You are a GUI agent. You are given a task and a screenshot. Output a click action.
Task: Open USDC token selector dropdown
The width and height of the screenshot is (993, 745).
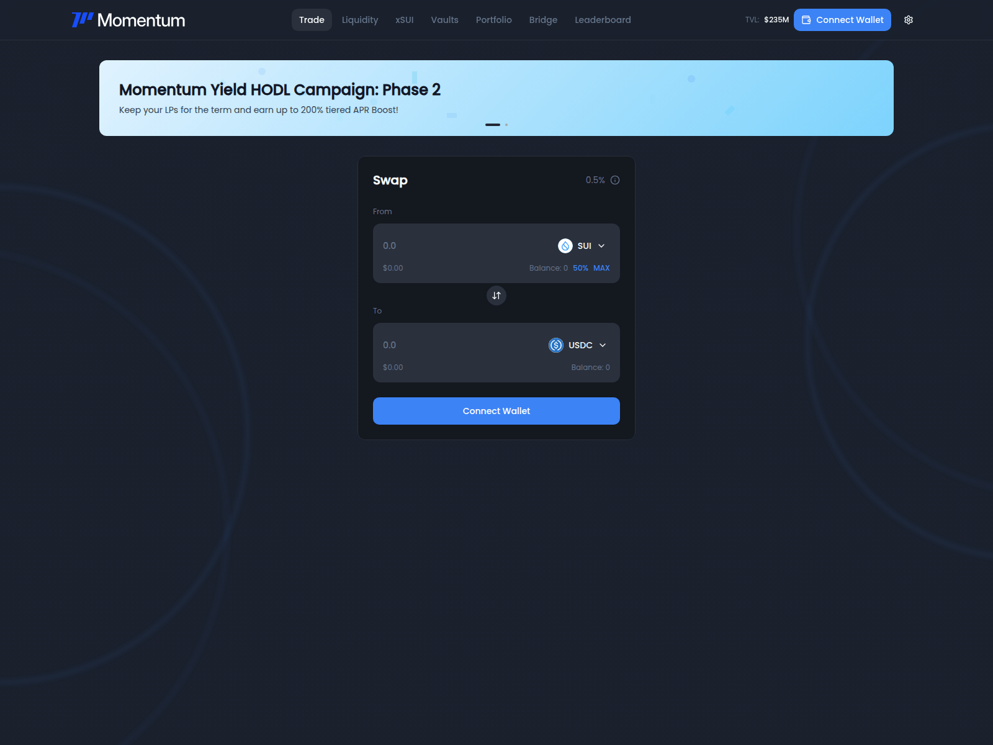(x=578, y=345)
